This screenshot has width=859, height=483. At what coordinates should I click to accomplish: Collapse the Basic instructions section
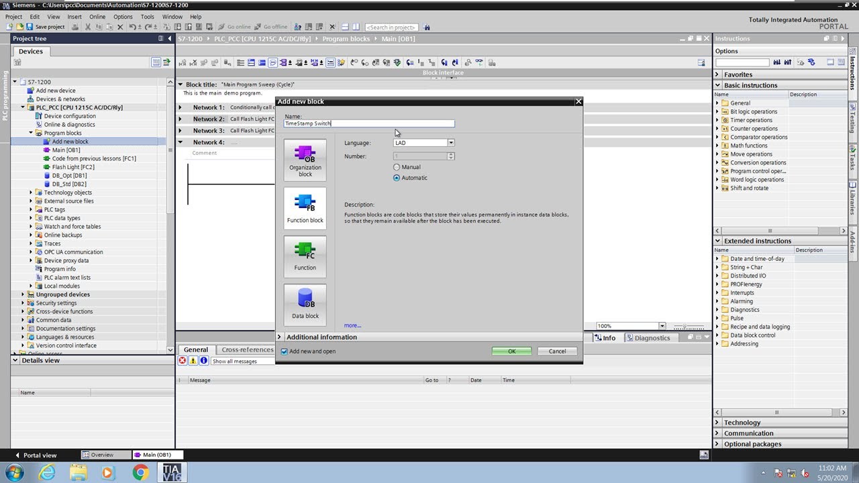coord(717,85)
